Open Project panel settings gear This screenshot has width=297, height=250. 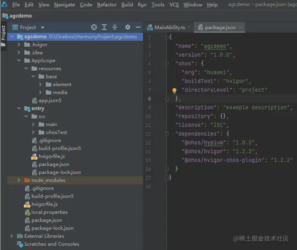[x=128, y=27]
